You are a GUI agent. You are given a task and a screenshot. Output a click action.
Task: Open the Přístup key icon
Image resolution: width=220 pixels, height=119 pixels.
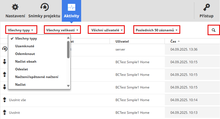pos(206,7)
